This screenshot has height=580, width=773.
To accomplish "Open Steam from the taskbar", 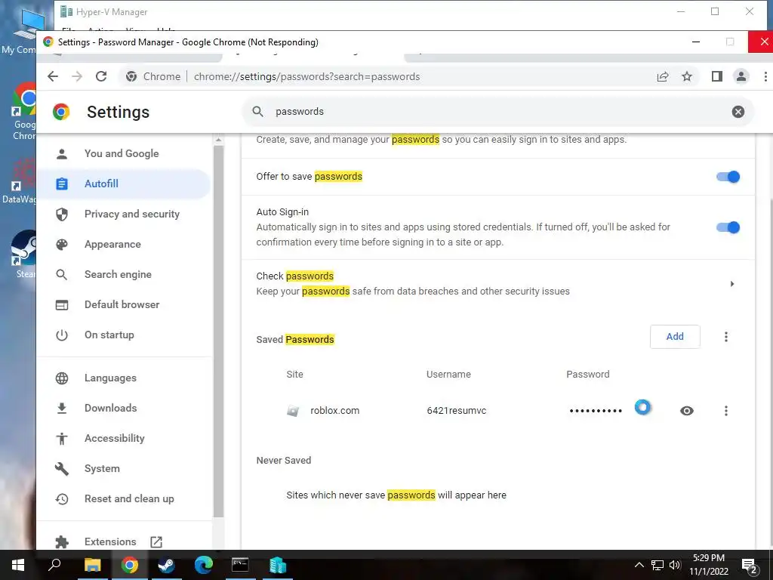I will pos(166,565).
